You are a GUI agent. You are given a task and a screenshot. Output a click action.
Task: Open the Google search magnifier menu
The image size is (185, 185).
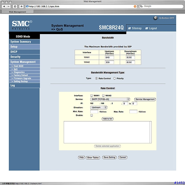click(x=141, y=6)
